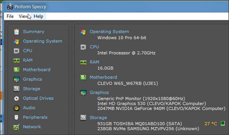Open the View menu

[x=24, y=16]
